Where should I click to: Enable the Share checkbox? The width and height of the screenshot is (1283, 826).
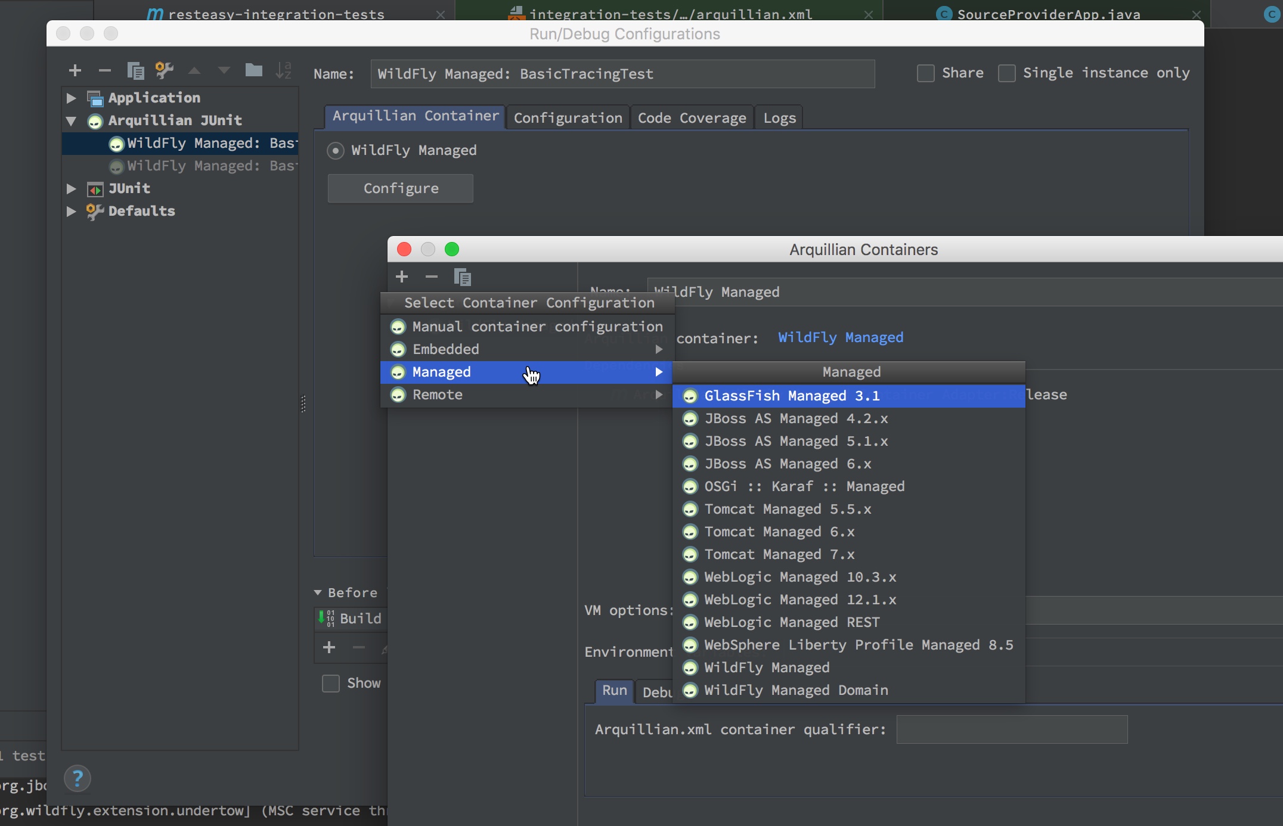[925, 73]
